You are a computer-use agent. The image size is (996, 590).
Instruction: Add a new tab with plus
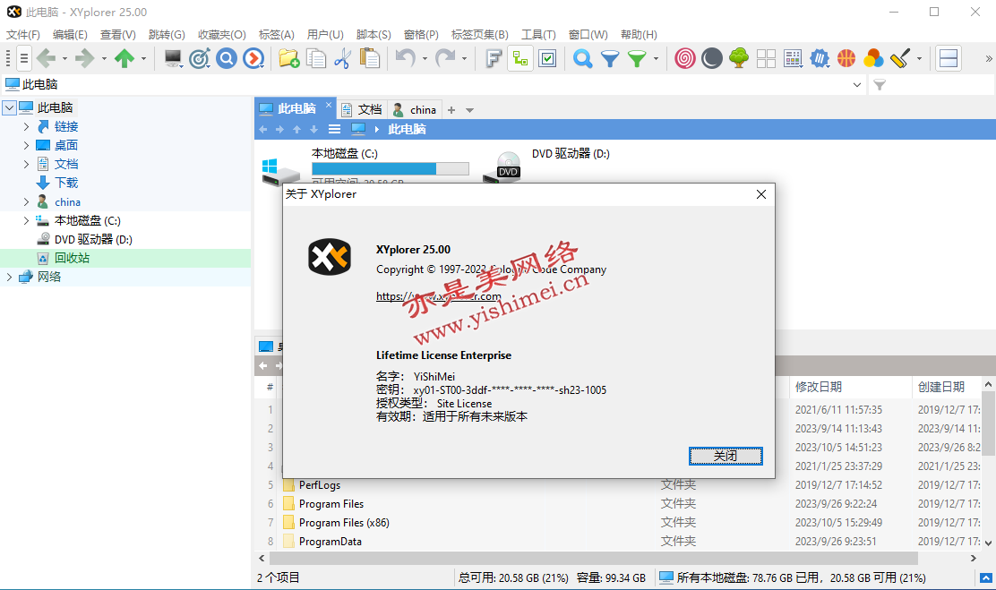[x=451, y=110]
